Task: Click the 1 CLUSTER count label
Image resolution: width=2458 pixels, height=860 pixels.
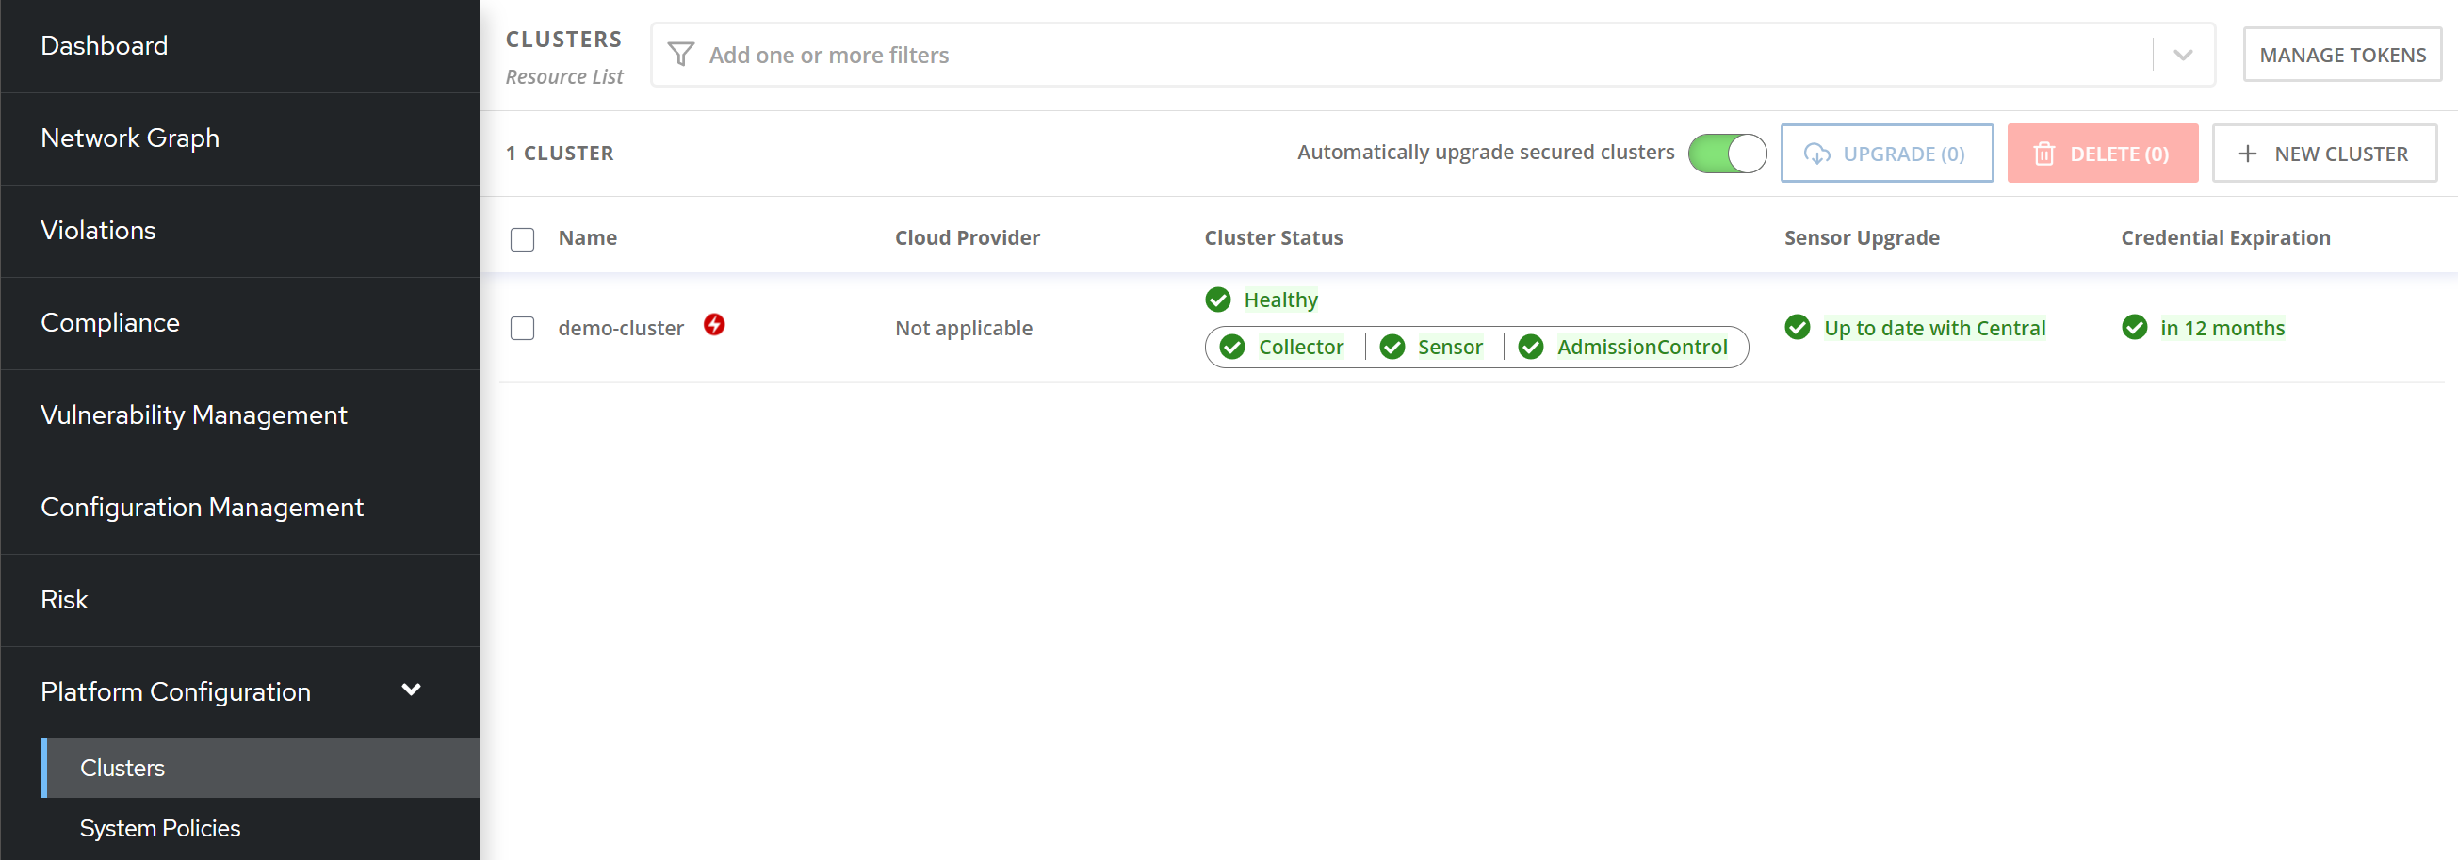Action: click(x=560, y=154)
